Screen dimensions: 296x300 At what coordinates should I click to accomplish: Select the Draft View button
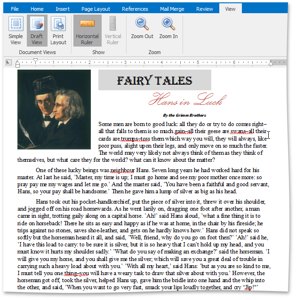(37, 31)
